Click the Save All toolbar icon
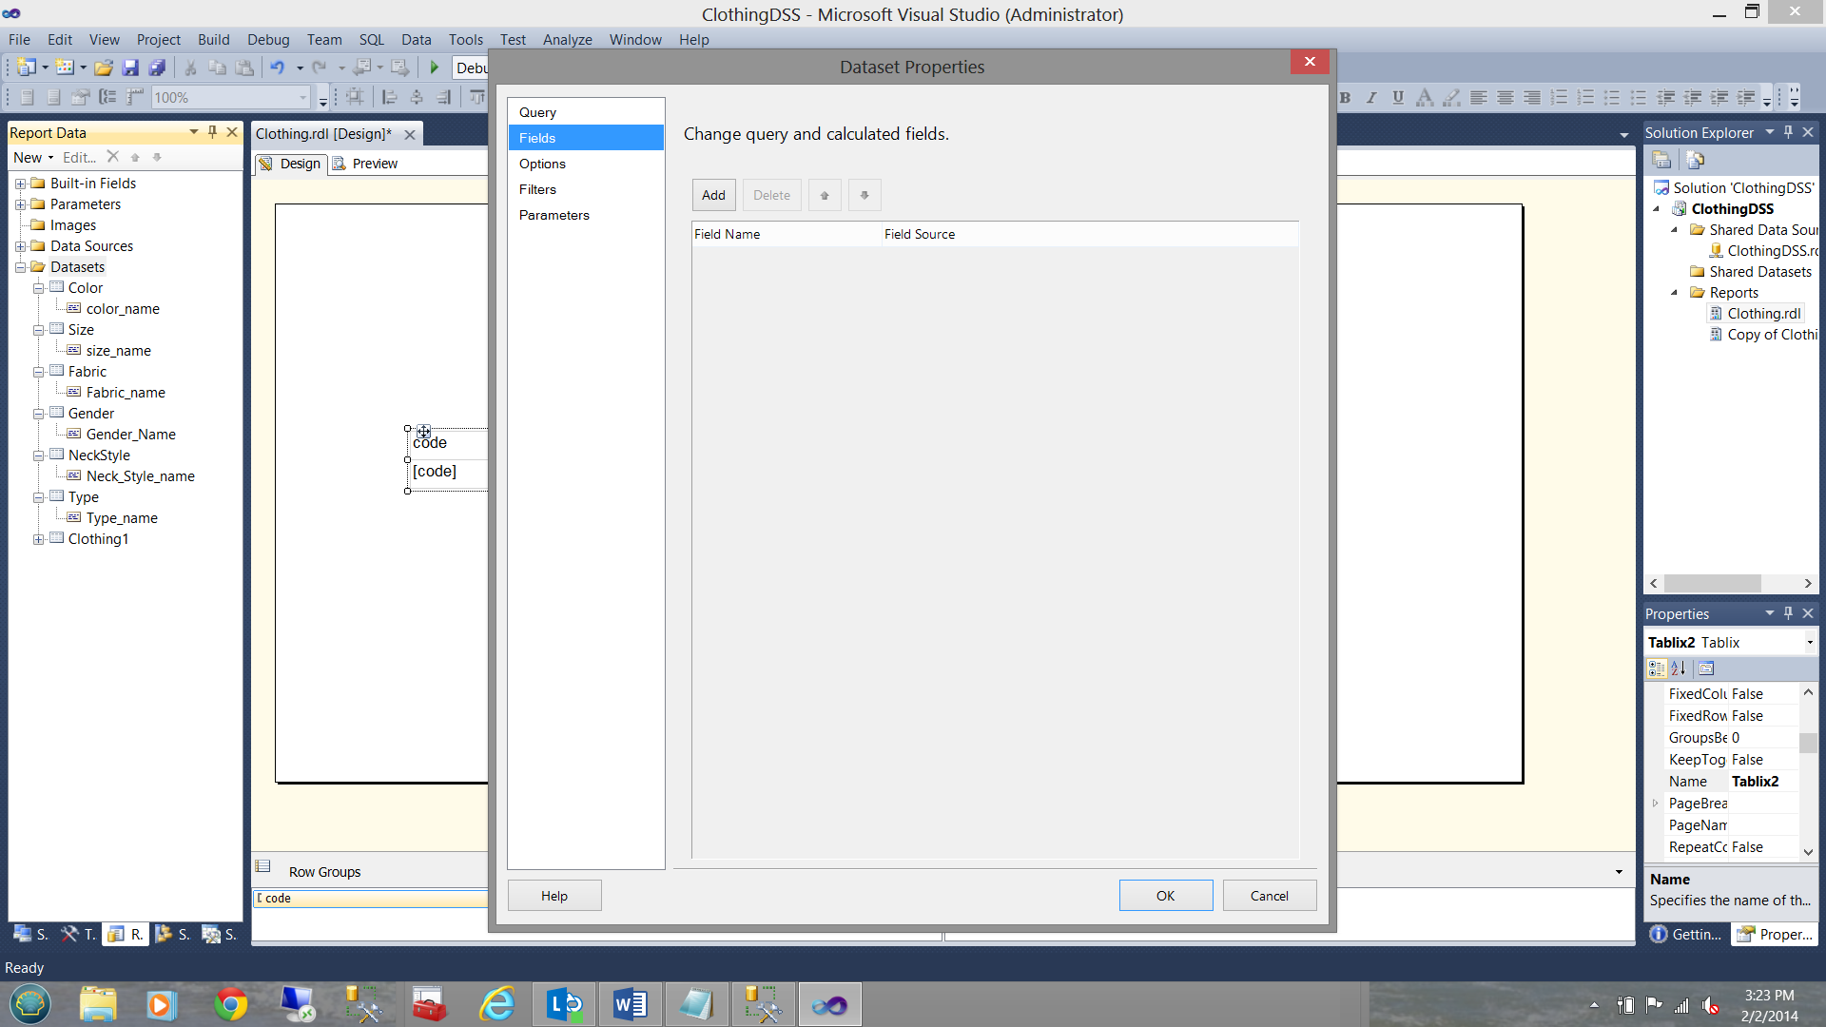 [158, 68]
